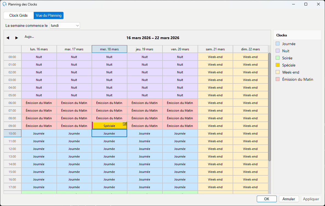This screenshot has width=325, height=206.
Task: Open the week start day dropdown
Action: (65, 25)
